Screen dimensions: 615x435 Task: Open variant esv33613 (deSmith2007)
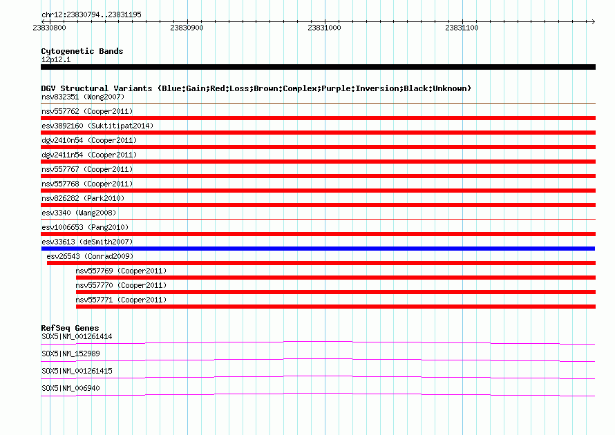87,242
